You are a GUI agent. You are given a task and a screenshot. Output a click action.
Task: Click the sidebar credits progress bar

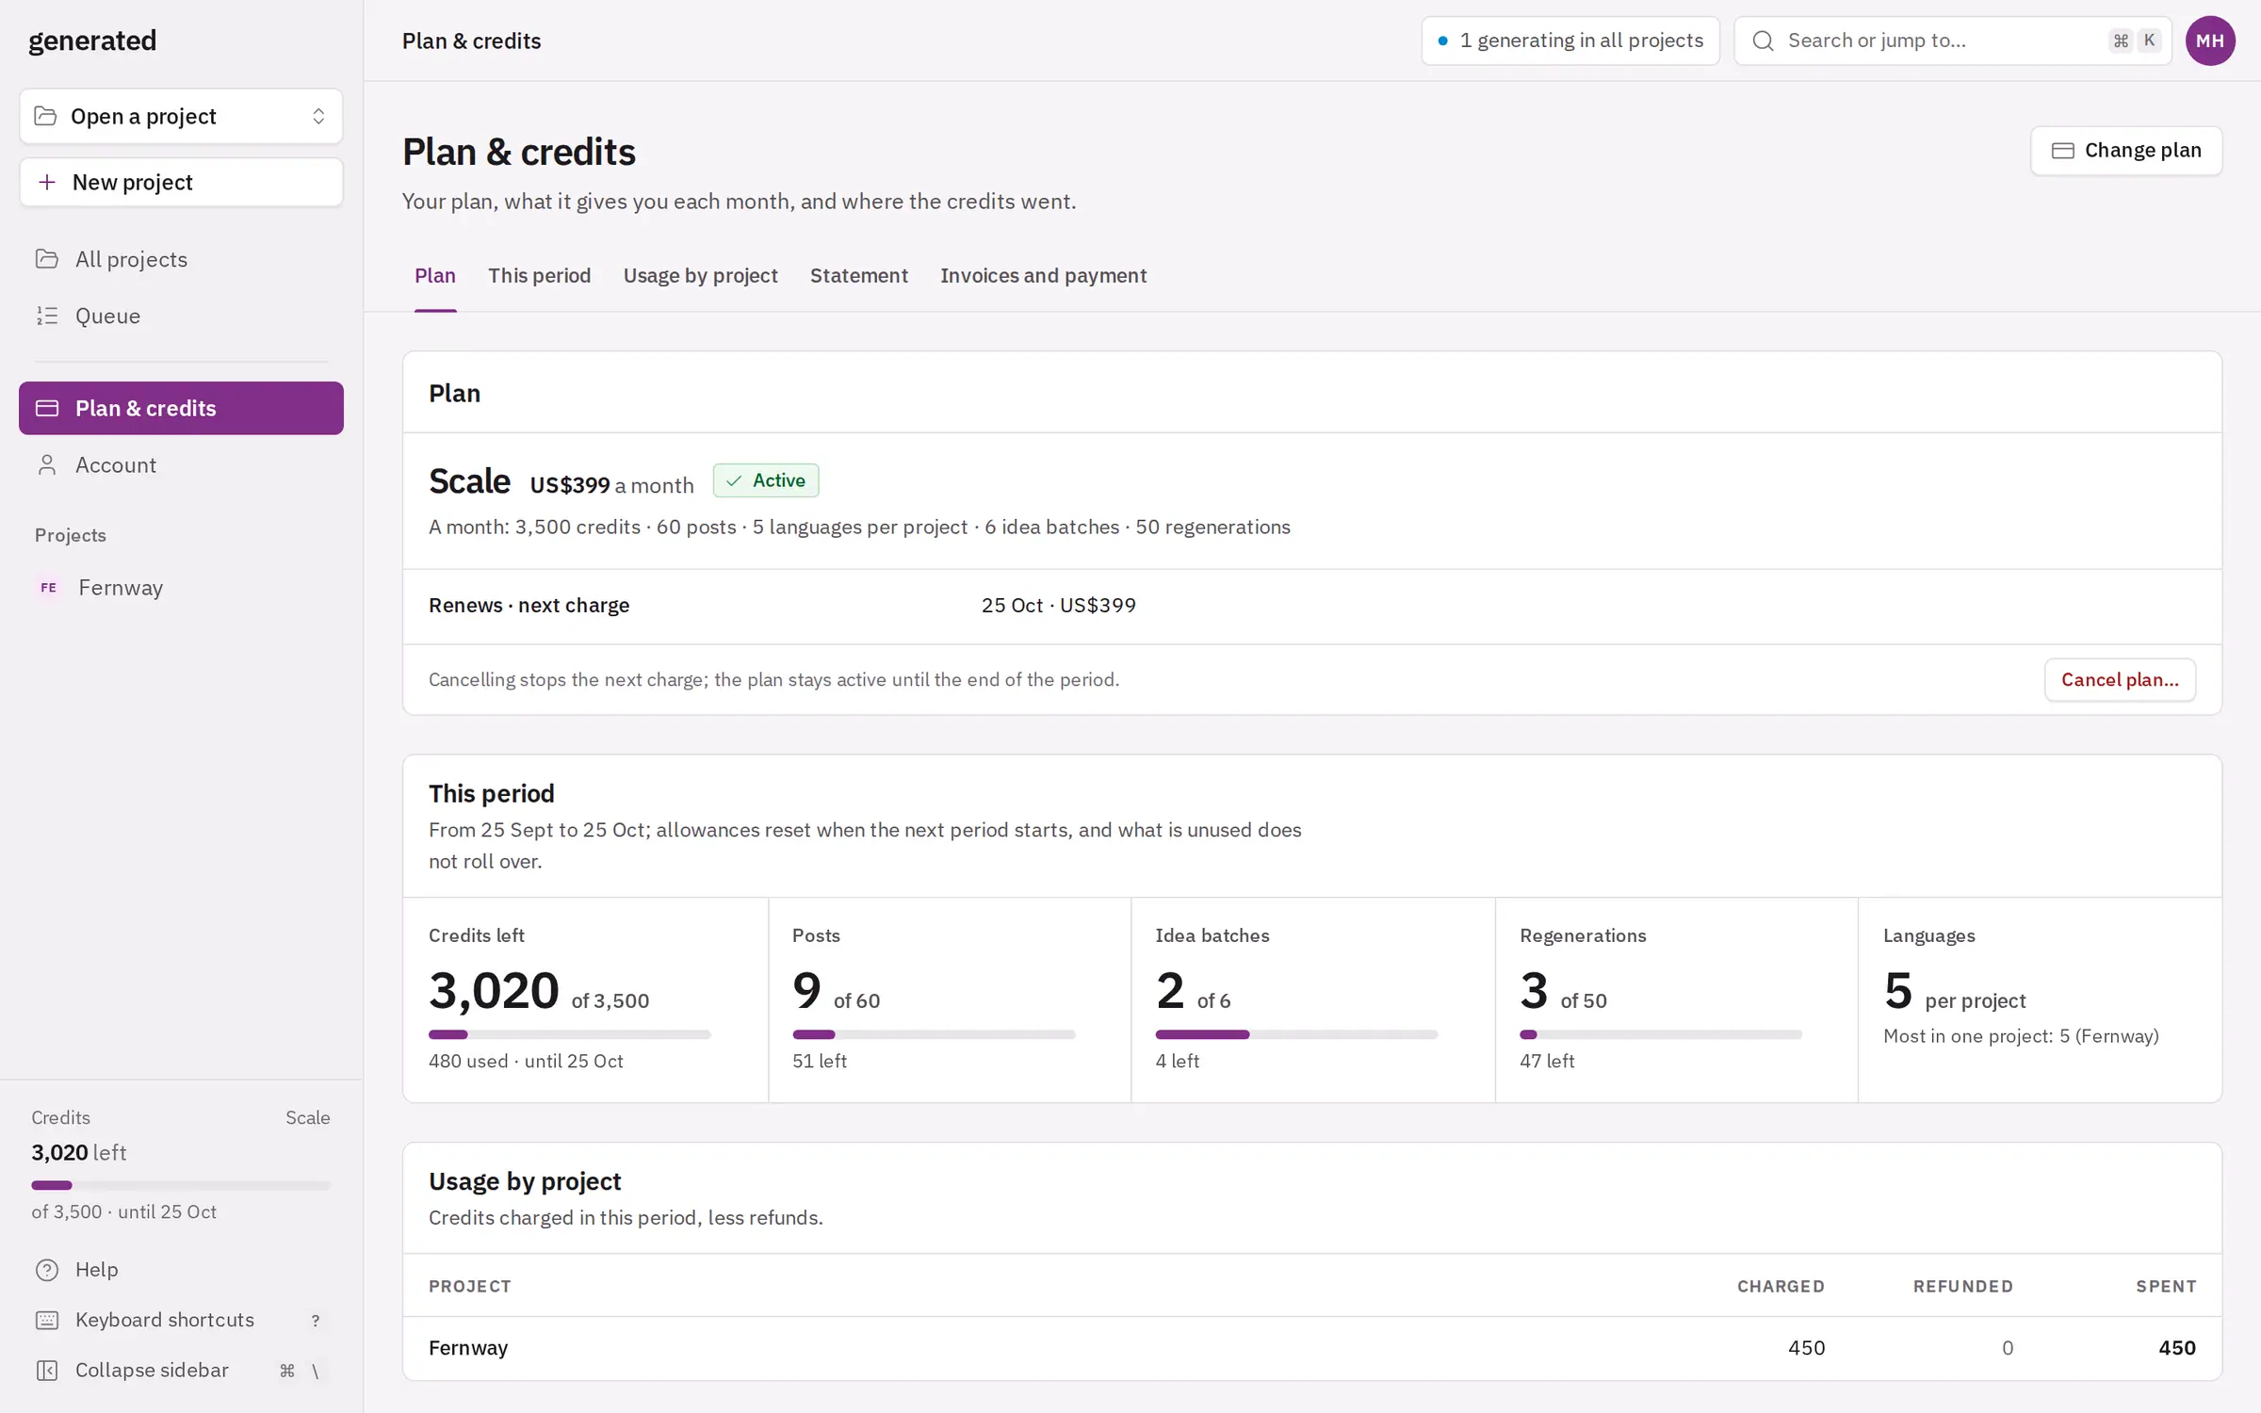[x=181, y=1185]
